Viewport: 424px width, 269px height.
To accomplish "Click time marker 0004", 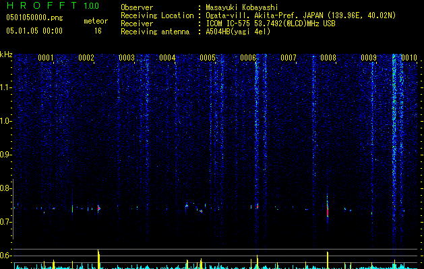I will (x=167, y=58).
